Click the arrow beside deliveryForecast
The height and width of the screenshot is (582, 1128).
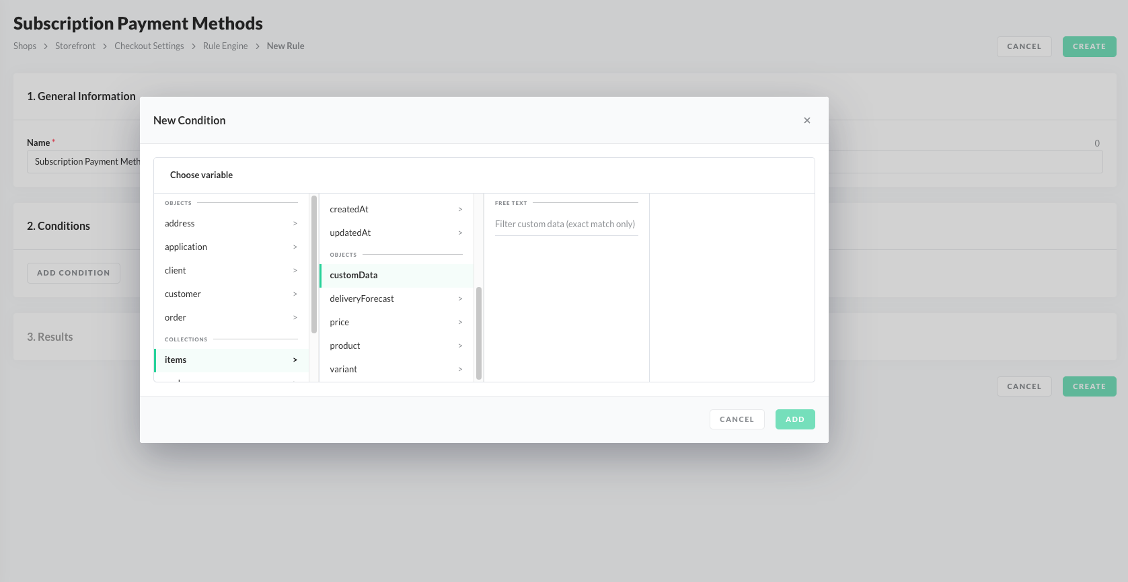click(460, 299)
